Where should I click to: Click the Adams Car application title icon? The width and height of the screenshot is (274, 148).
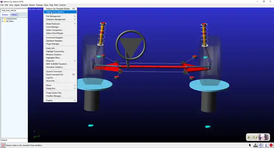[1, 1]
